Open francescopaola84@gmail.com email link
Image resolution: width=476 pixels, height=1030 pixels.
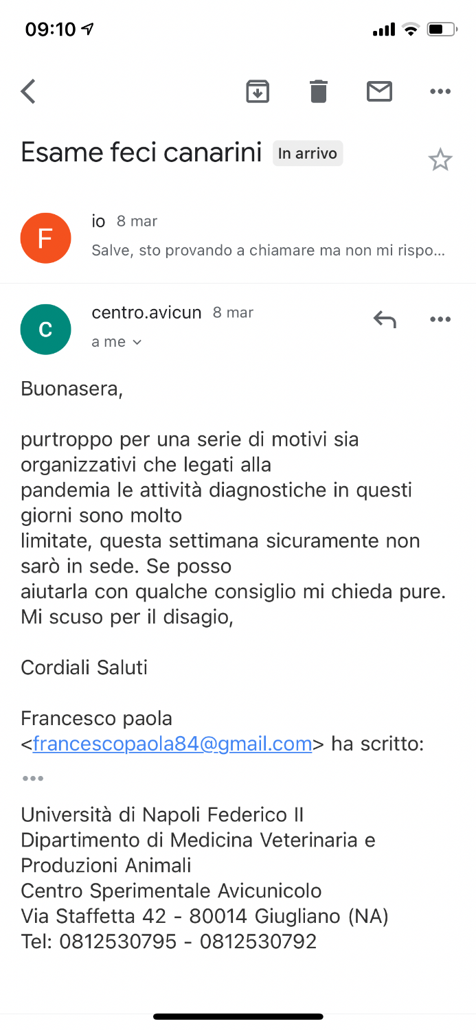click(x=172, y=744)
